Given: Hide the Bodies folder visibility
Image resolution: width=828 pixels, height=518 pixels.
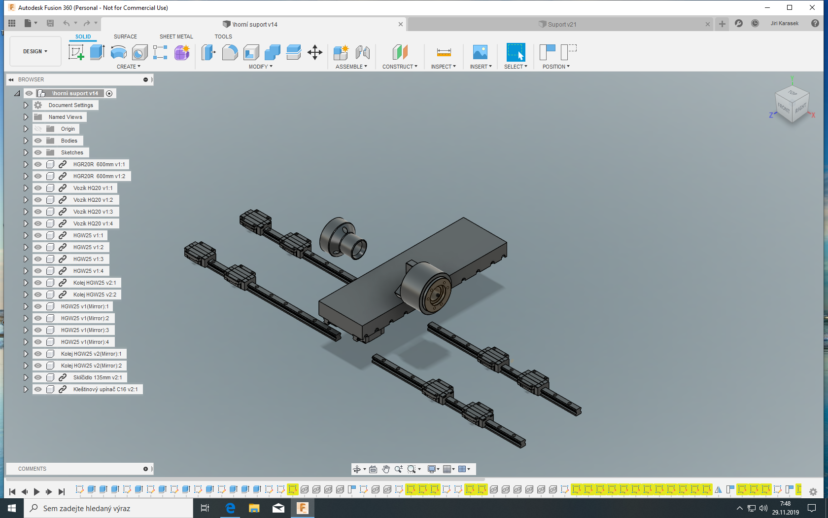Looking at the screenshot, I should click(x=38, y=141).
